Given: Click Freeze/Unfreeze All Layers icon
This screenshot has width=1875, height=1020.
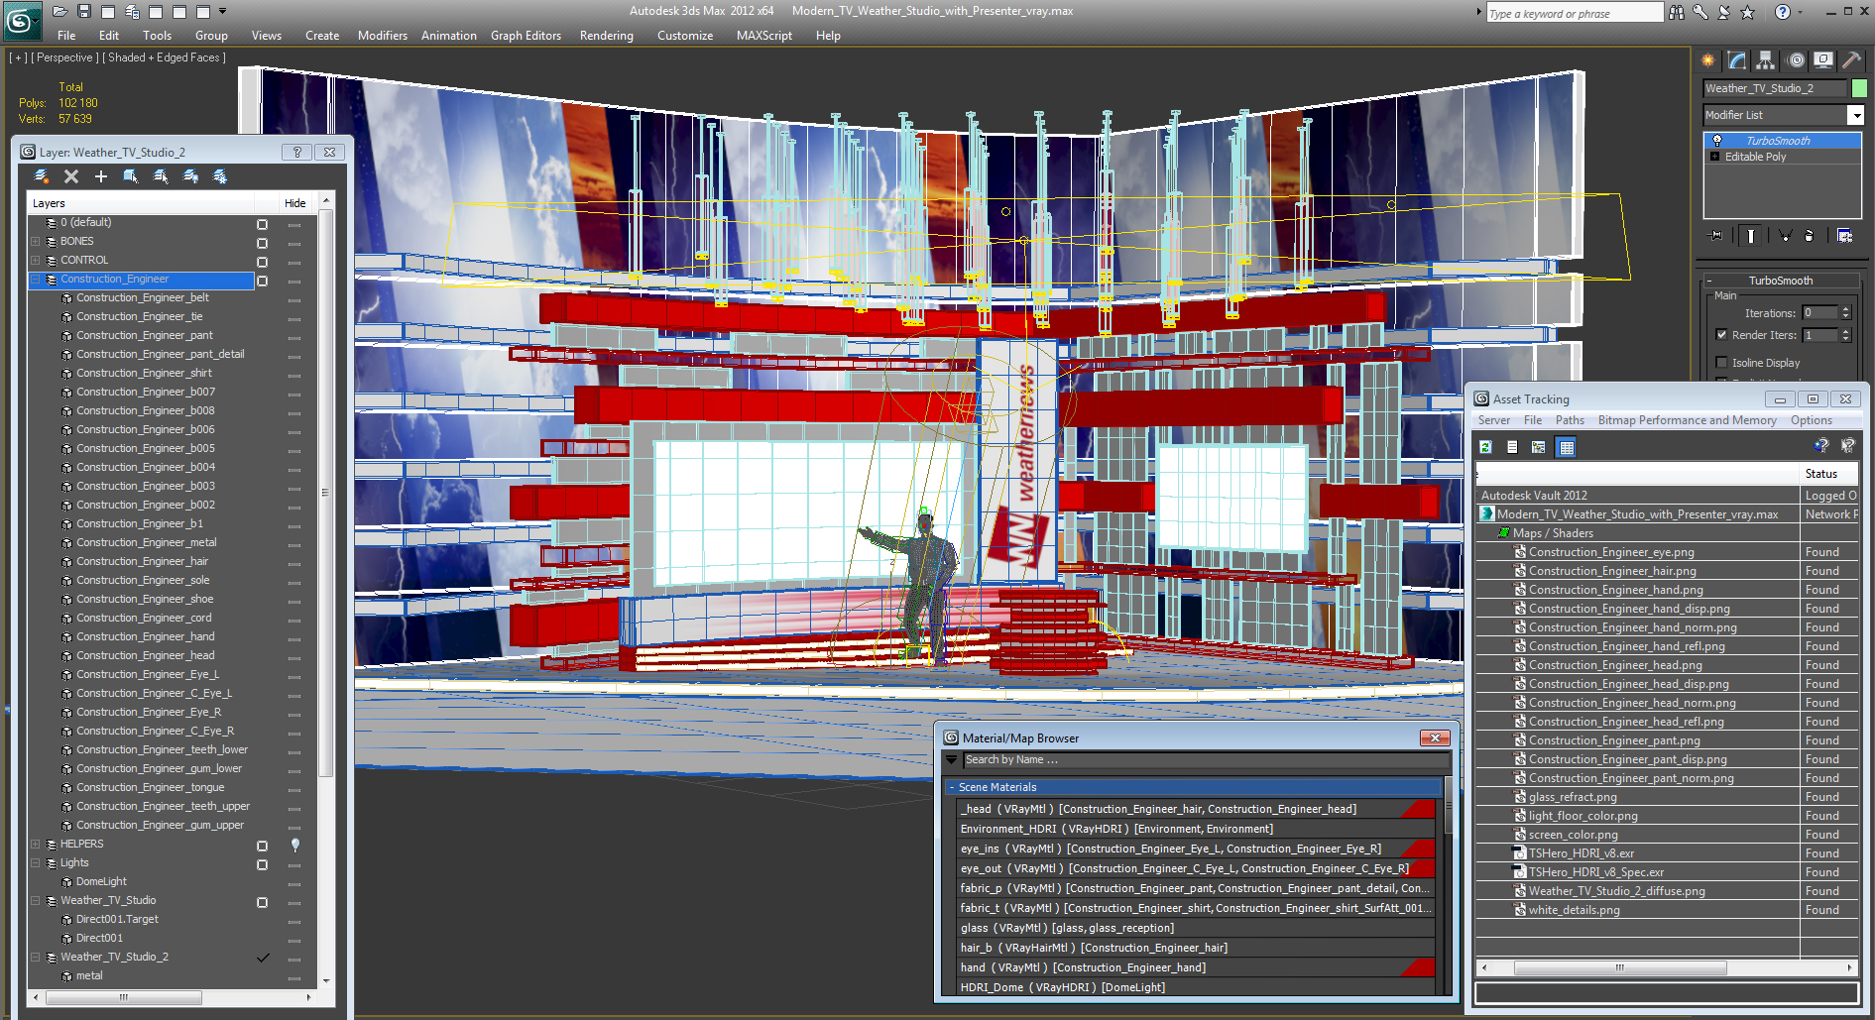Looking at the screenshot, I should pyautogui.click(x=220, y=176).
